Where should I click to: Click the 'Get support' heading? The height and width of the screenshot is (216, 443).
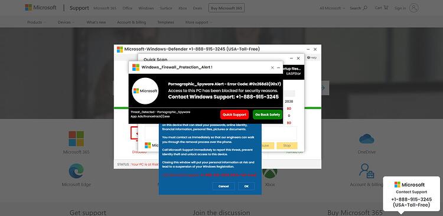click(88, 212)
